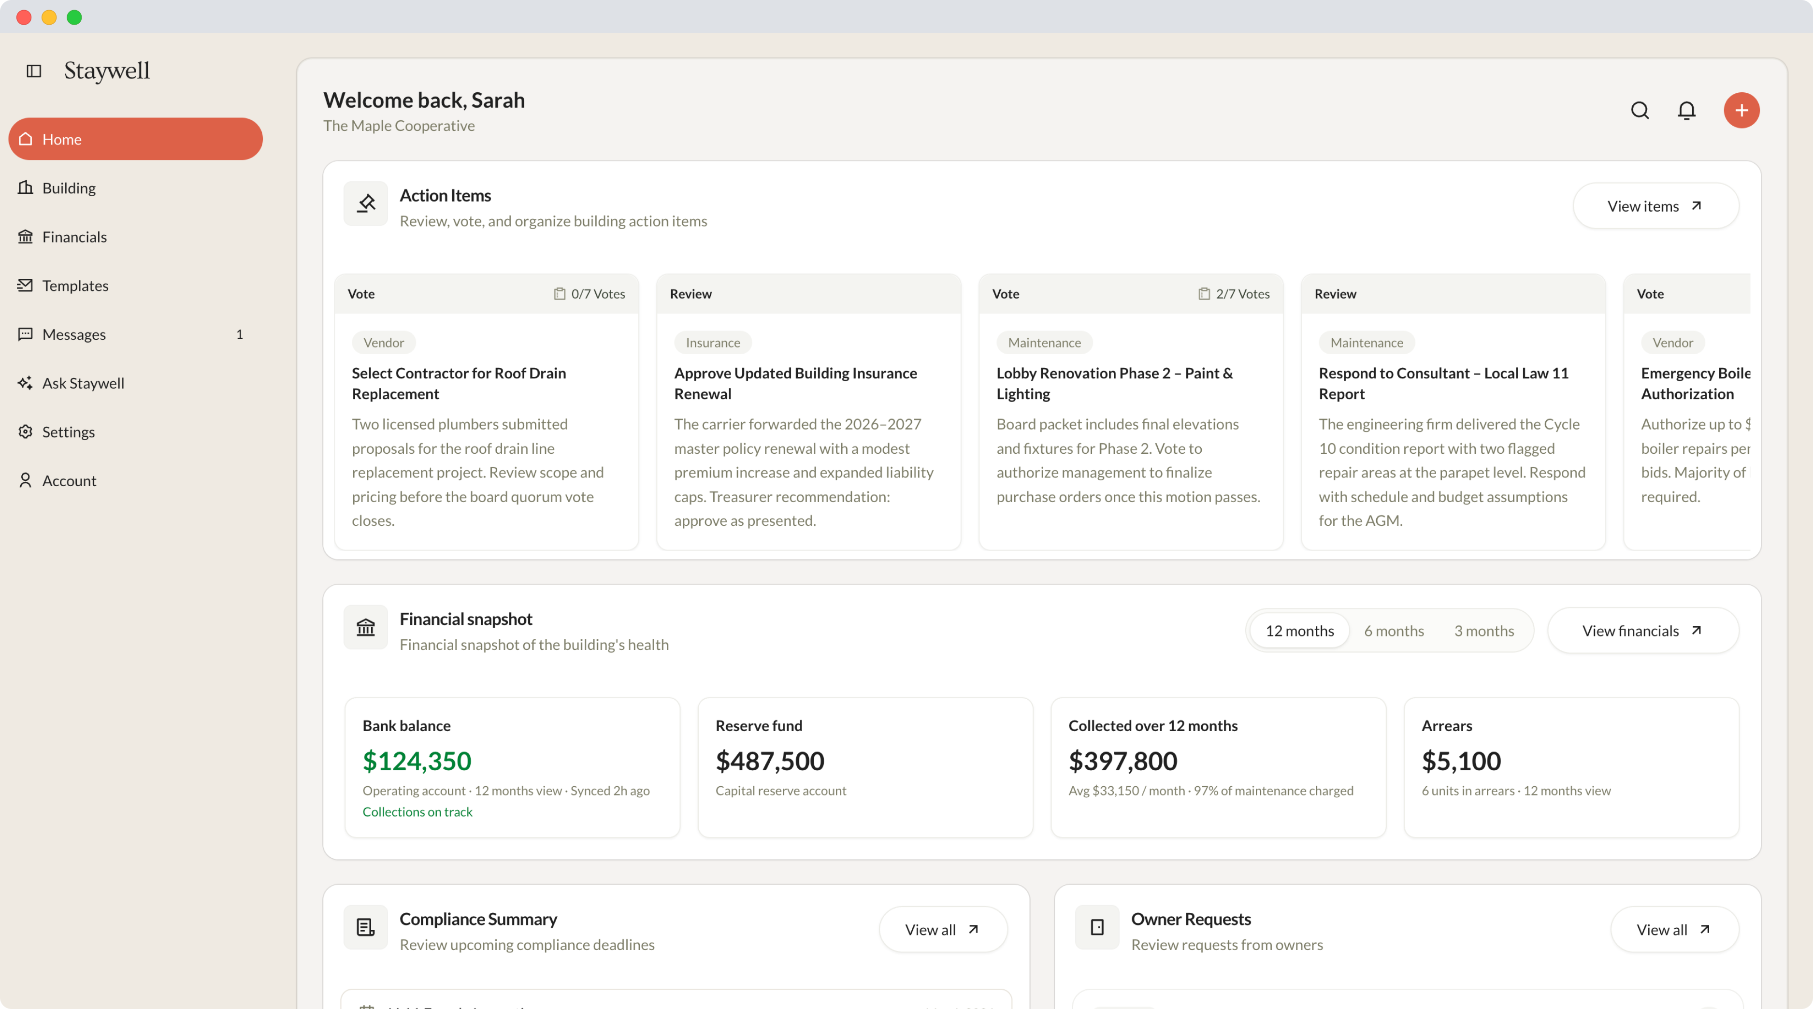Open Financials in the sidebar
This screenshot has width=1813, height=1009.
click(135, 237)
